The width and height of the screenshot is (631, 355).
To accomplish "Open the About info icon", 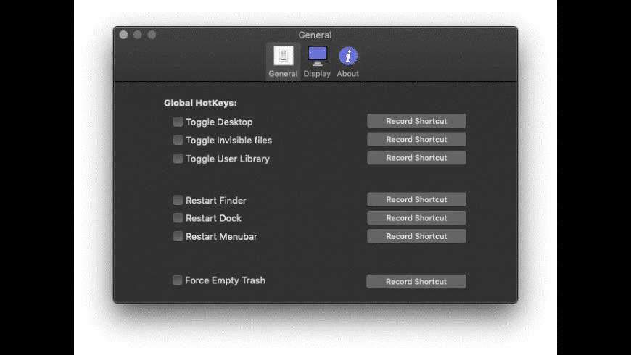I will [x=348, y=56].
